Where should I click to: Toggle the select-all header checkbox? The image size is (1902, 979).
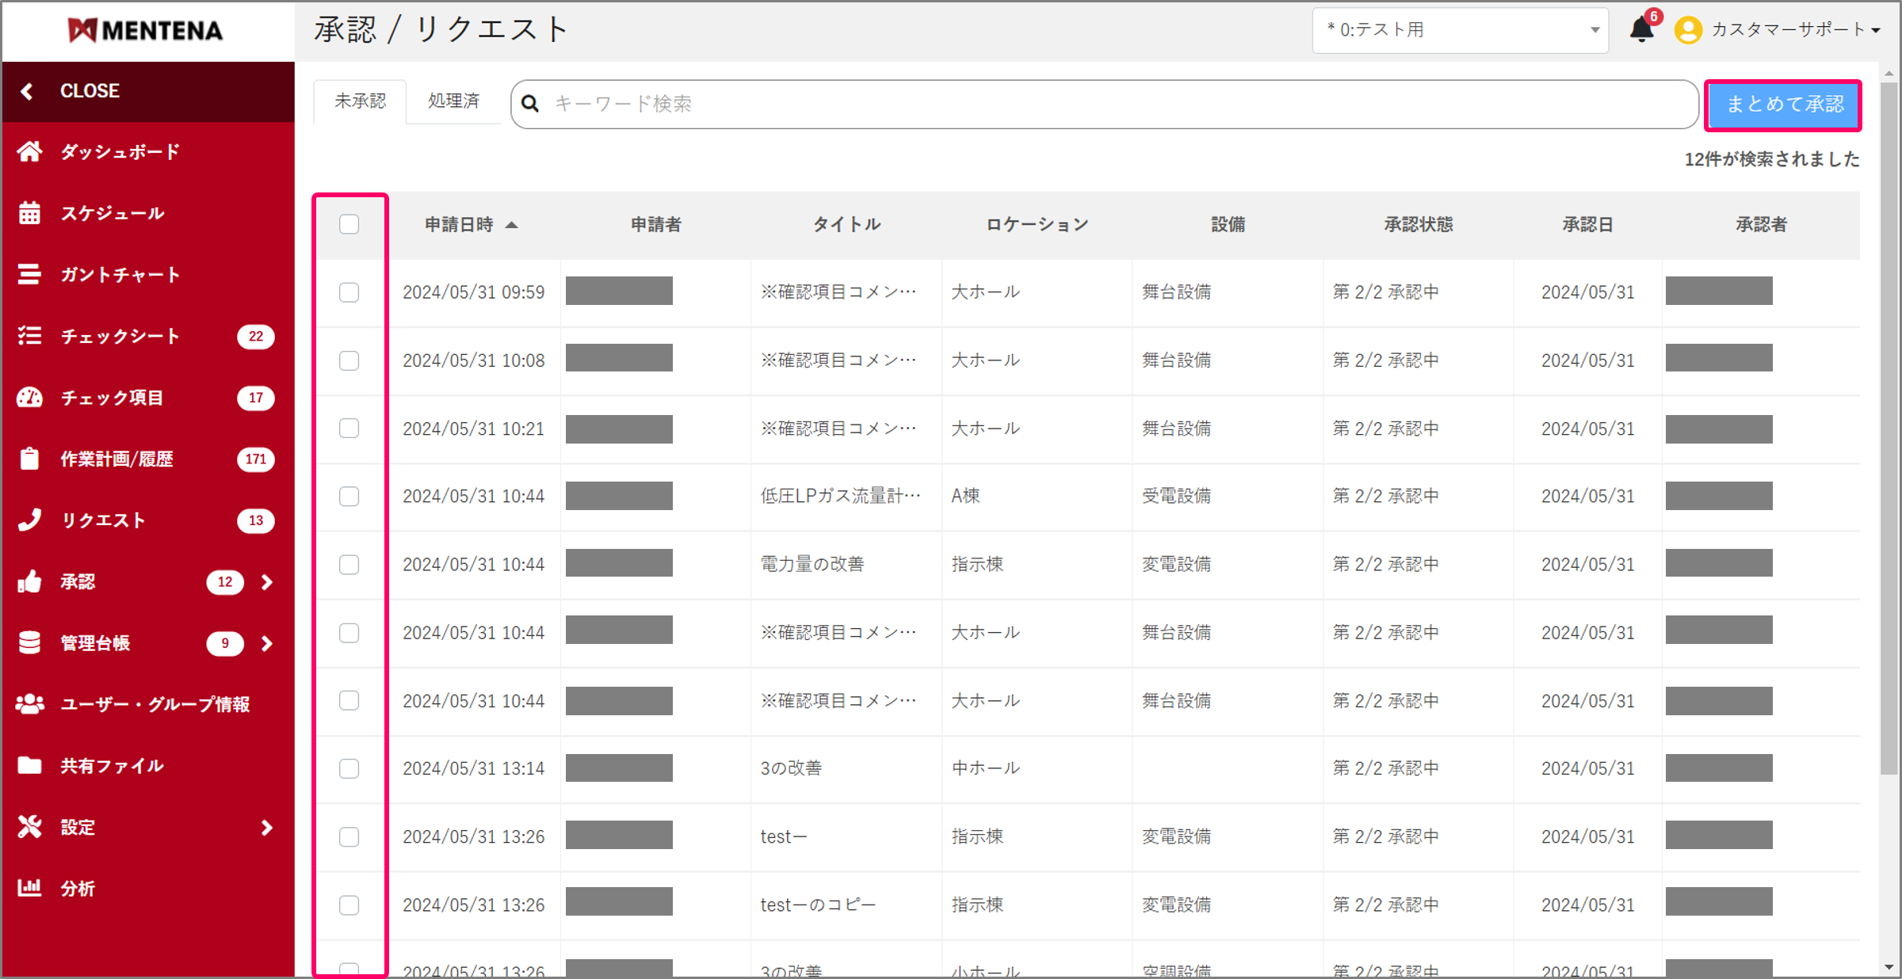[349, 224]
